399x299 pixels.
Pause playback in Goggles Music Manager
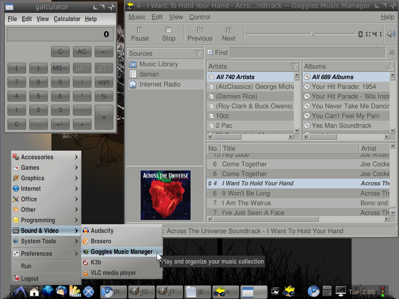click(140, 34)
